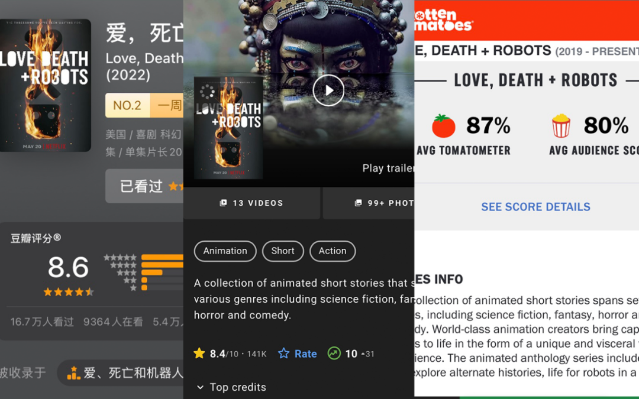Click the NO.2 ranking badge
Viewport: 639px width, 399px height.
tap(128, 105)
